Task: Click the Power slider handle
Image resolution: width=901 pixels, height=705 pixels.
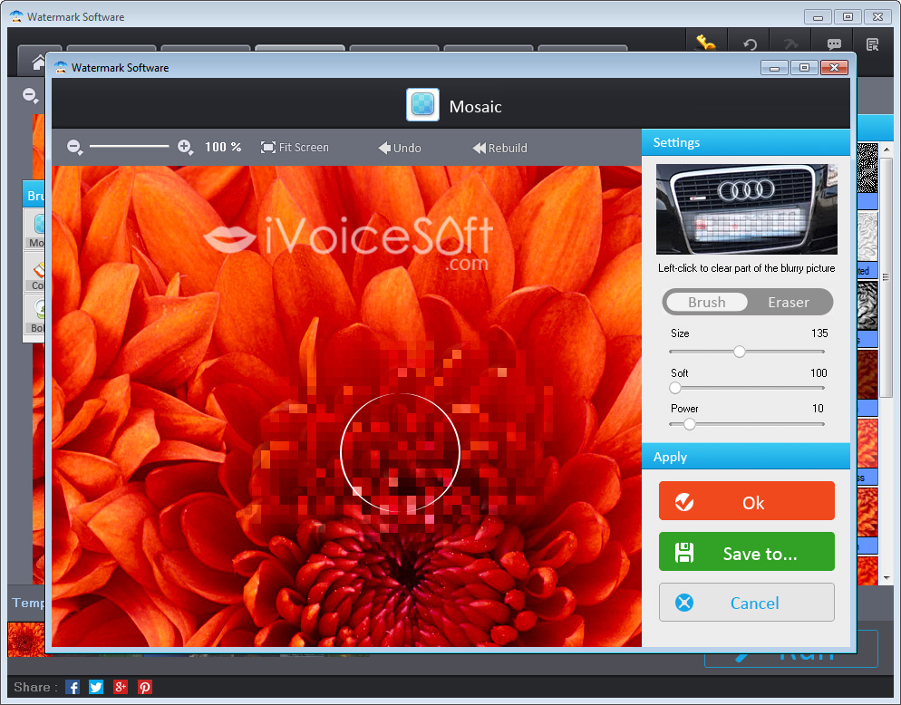Action: pos(690,424)
